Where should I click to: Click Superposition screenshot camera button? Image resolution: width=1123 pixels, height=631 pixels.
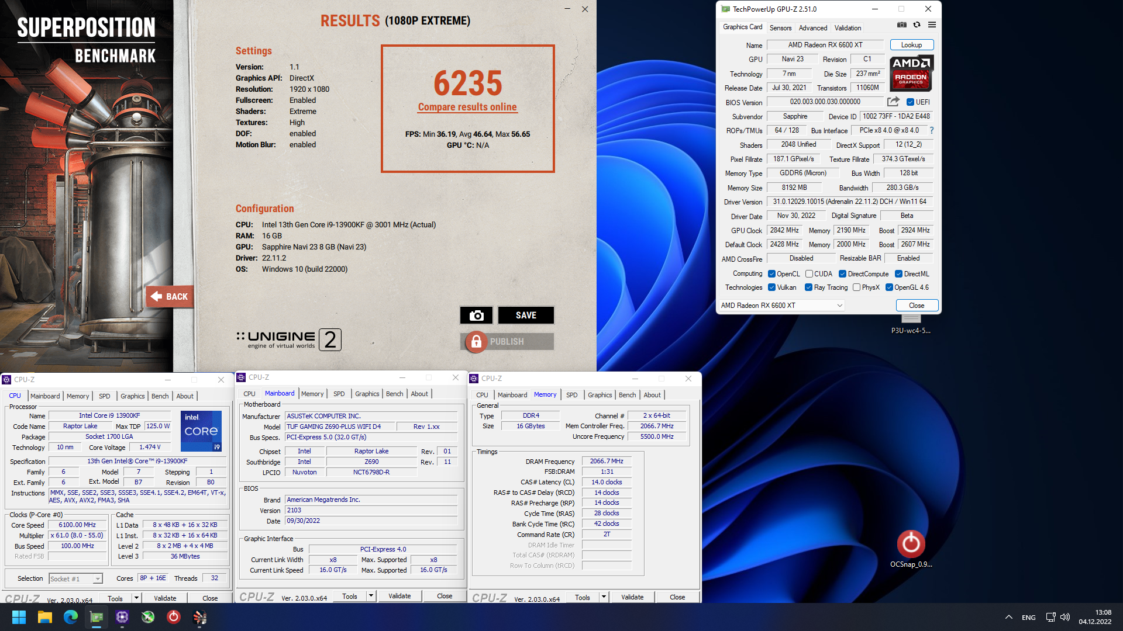click(x=476, y=315)
